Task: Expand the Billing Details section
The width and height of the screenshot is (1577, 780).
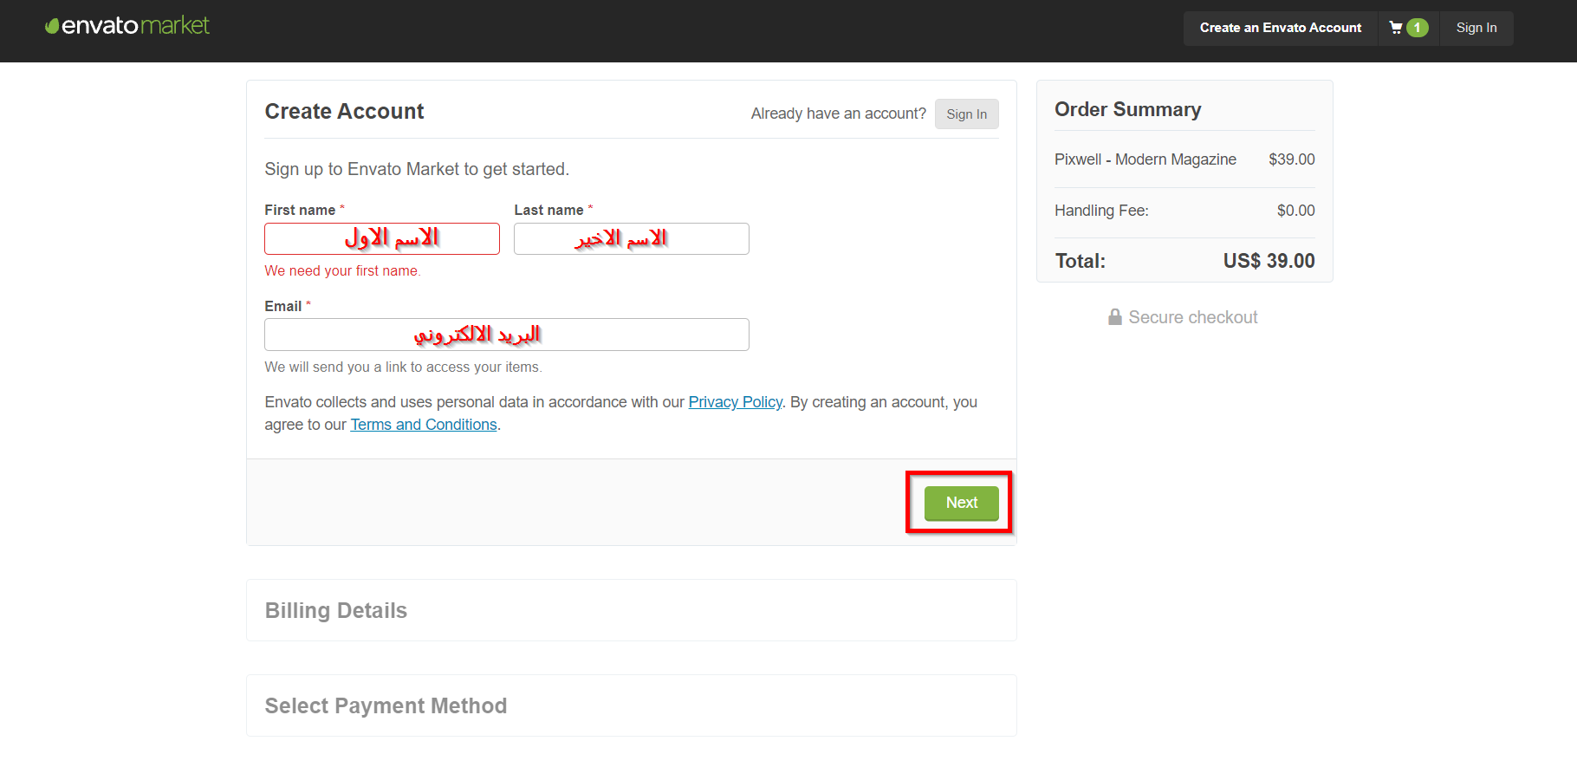Action: (336, 611)
